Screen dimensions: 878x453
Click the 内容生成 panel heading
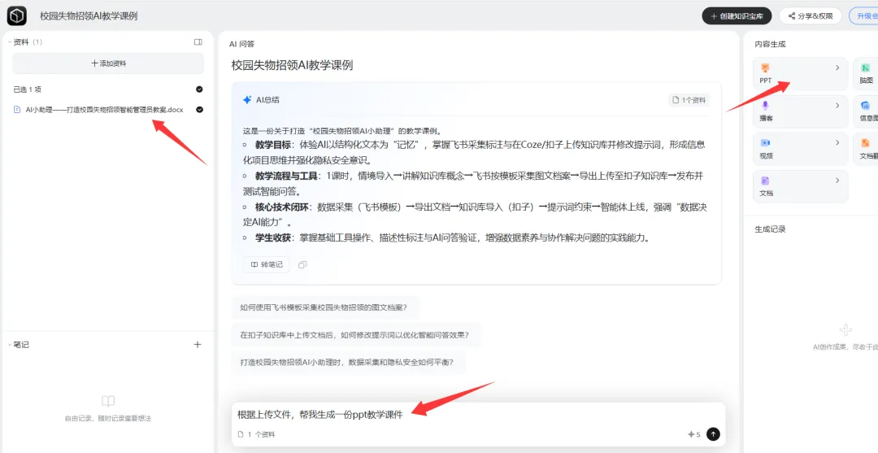770,44
